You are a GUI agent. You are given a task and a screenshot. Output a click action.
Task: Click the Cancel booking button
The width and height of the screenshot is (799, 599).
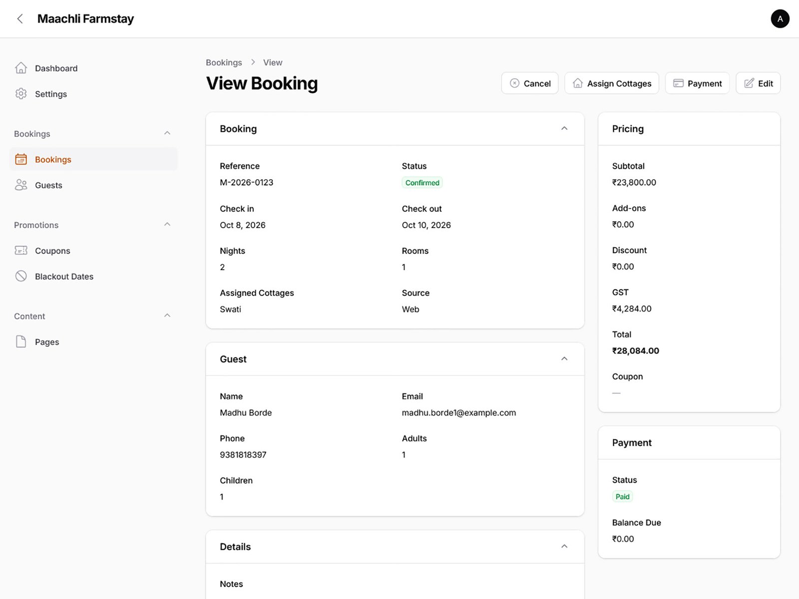[x=530, y=83]
